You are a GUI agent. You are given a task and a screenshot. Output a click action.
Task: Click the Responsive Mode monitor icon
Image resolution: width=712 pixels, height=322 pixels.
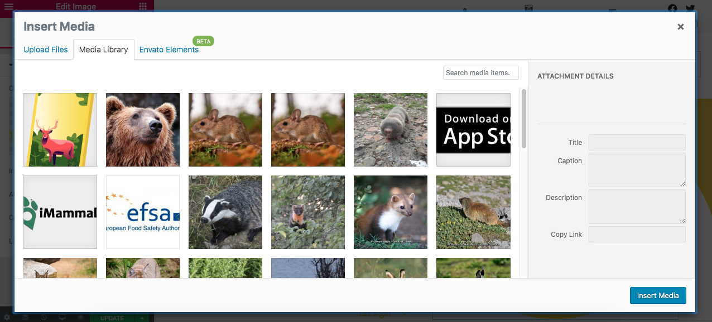coord(62,318)
